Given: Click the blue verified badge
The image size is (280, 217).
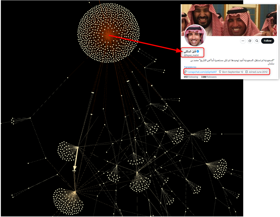Looking at the screenshot, I should coord(198,51).
